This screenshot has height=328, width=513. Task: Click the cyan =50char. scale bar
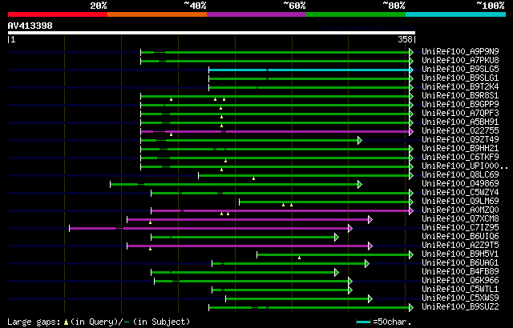tap(363, 322)
